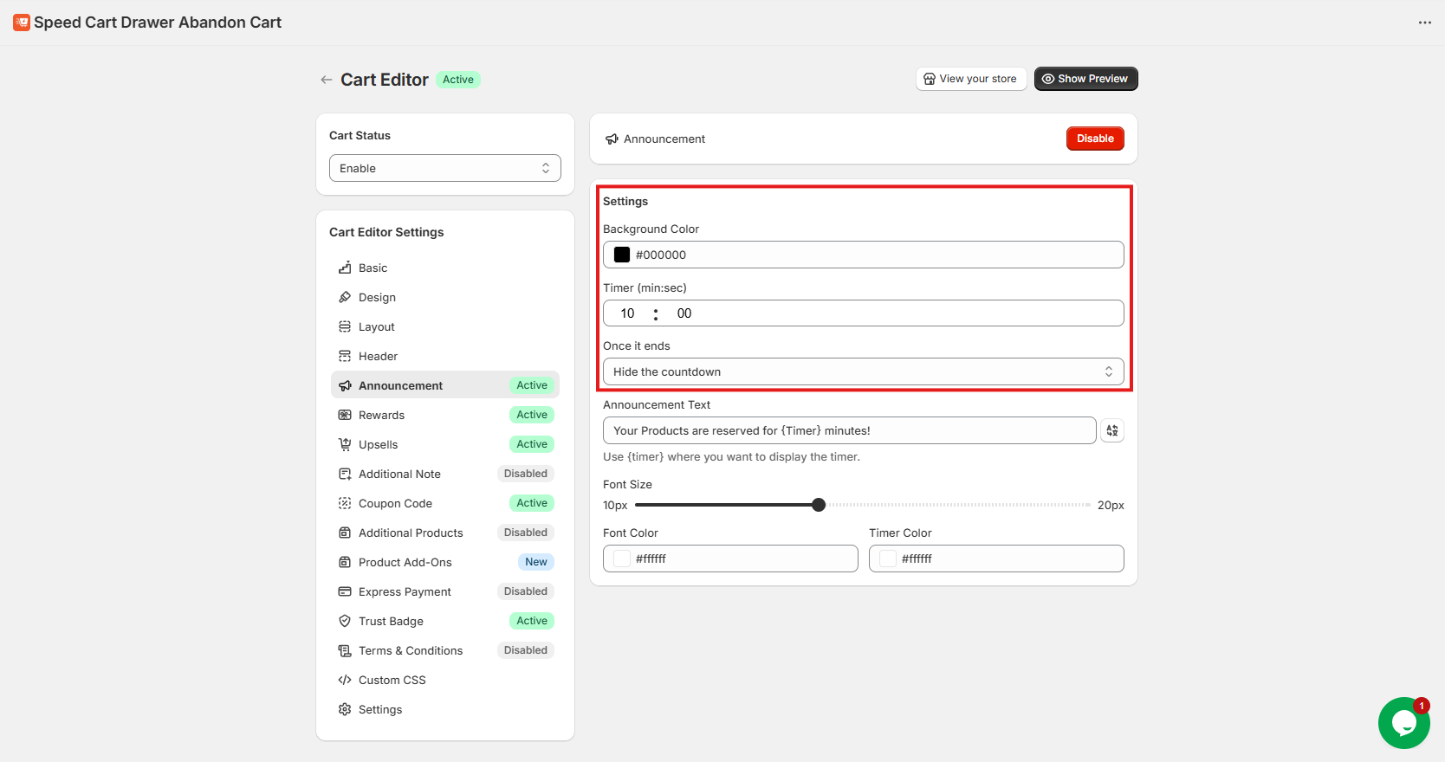
Task: Disable the Announcement feature
Action: coord(1094,139)
